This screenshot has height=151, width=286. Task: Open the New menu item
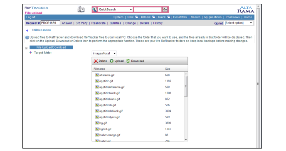coord(130,17)
